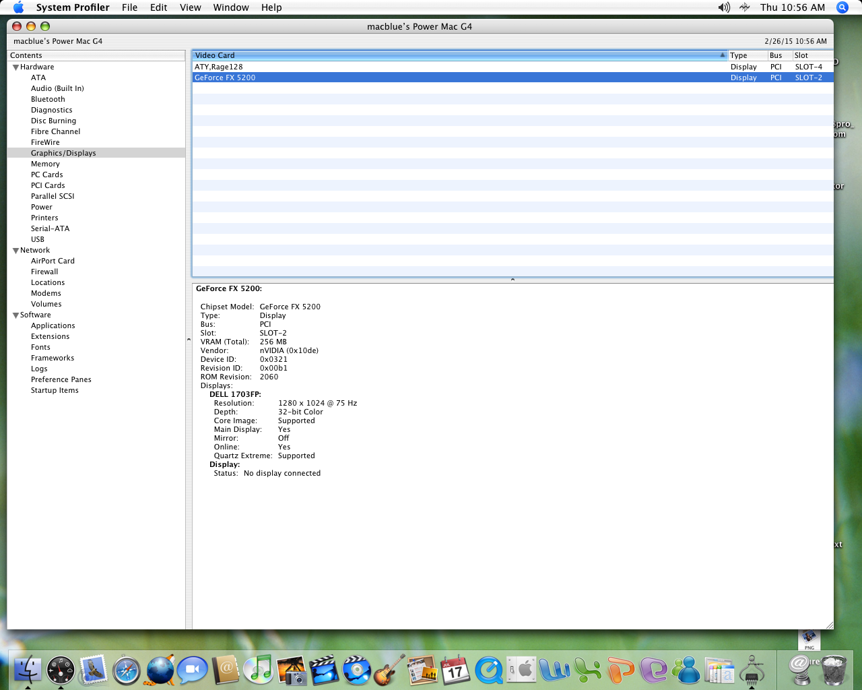The image size is (862, 690).
Task: Open the File menu
Action: (x=129, y=7)
